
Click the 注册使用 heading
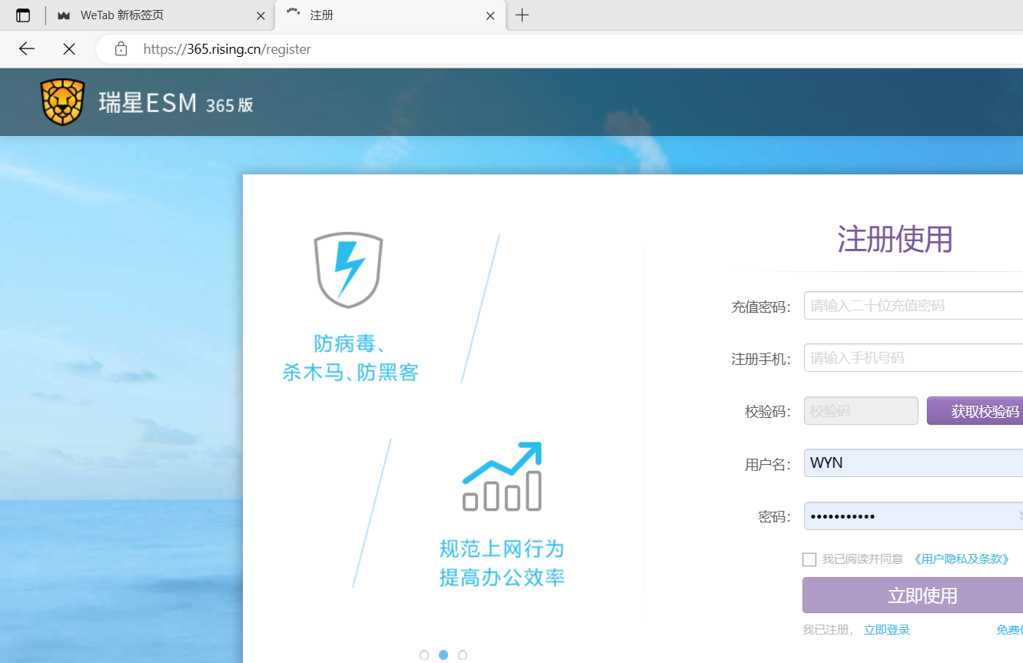click(x=895, y=240)
